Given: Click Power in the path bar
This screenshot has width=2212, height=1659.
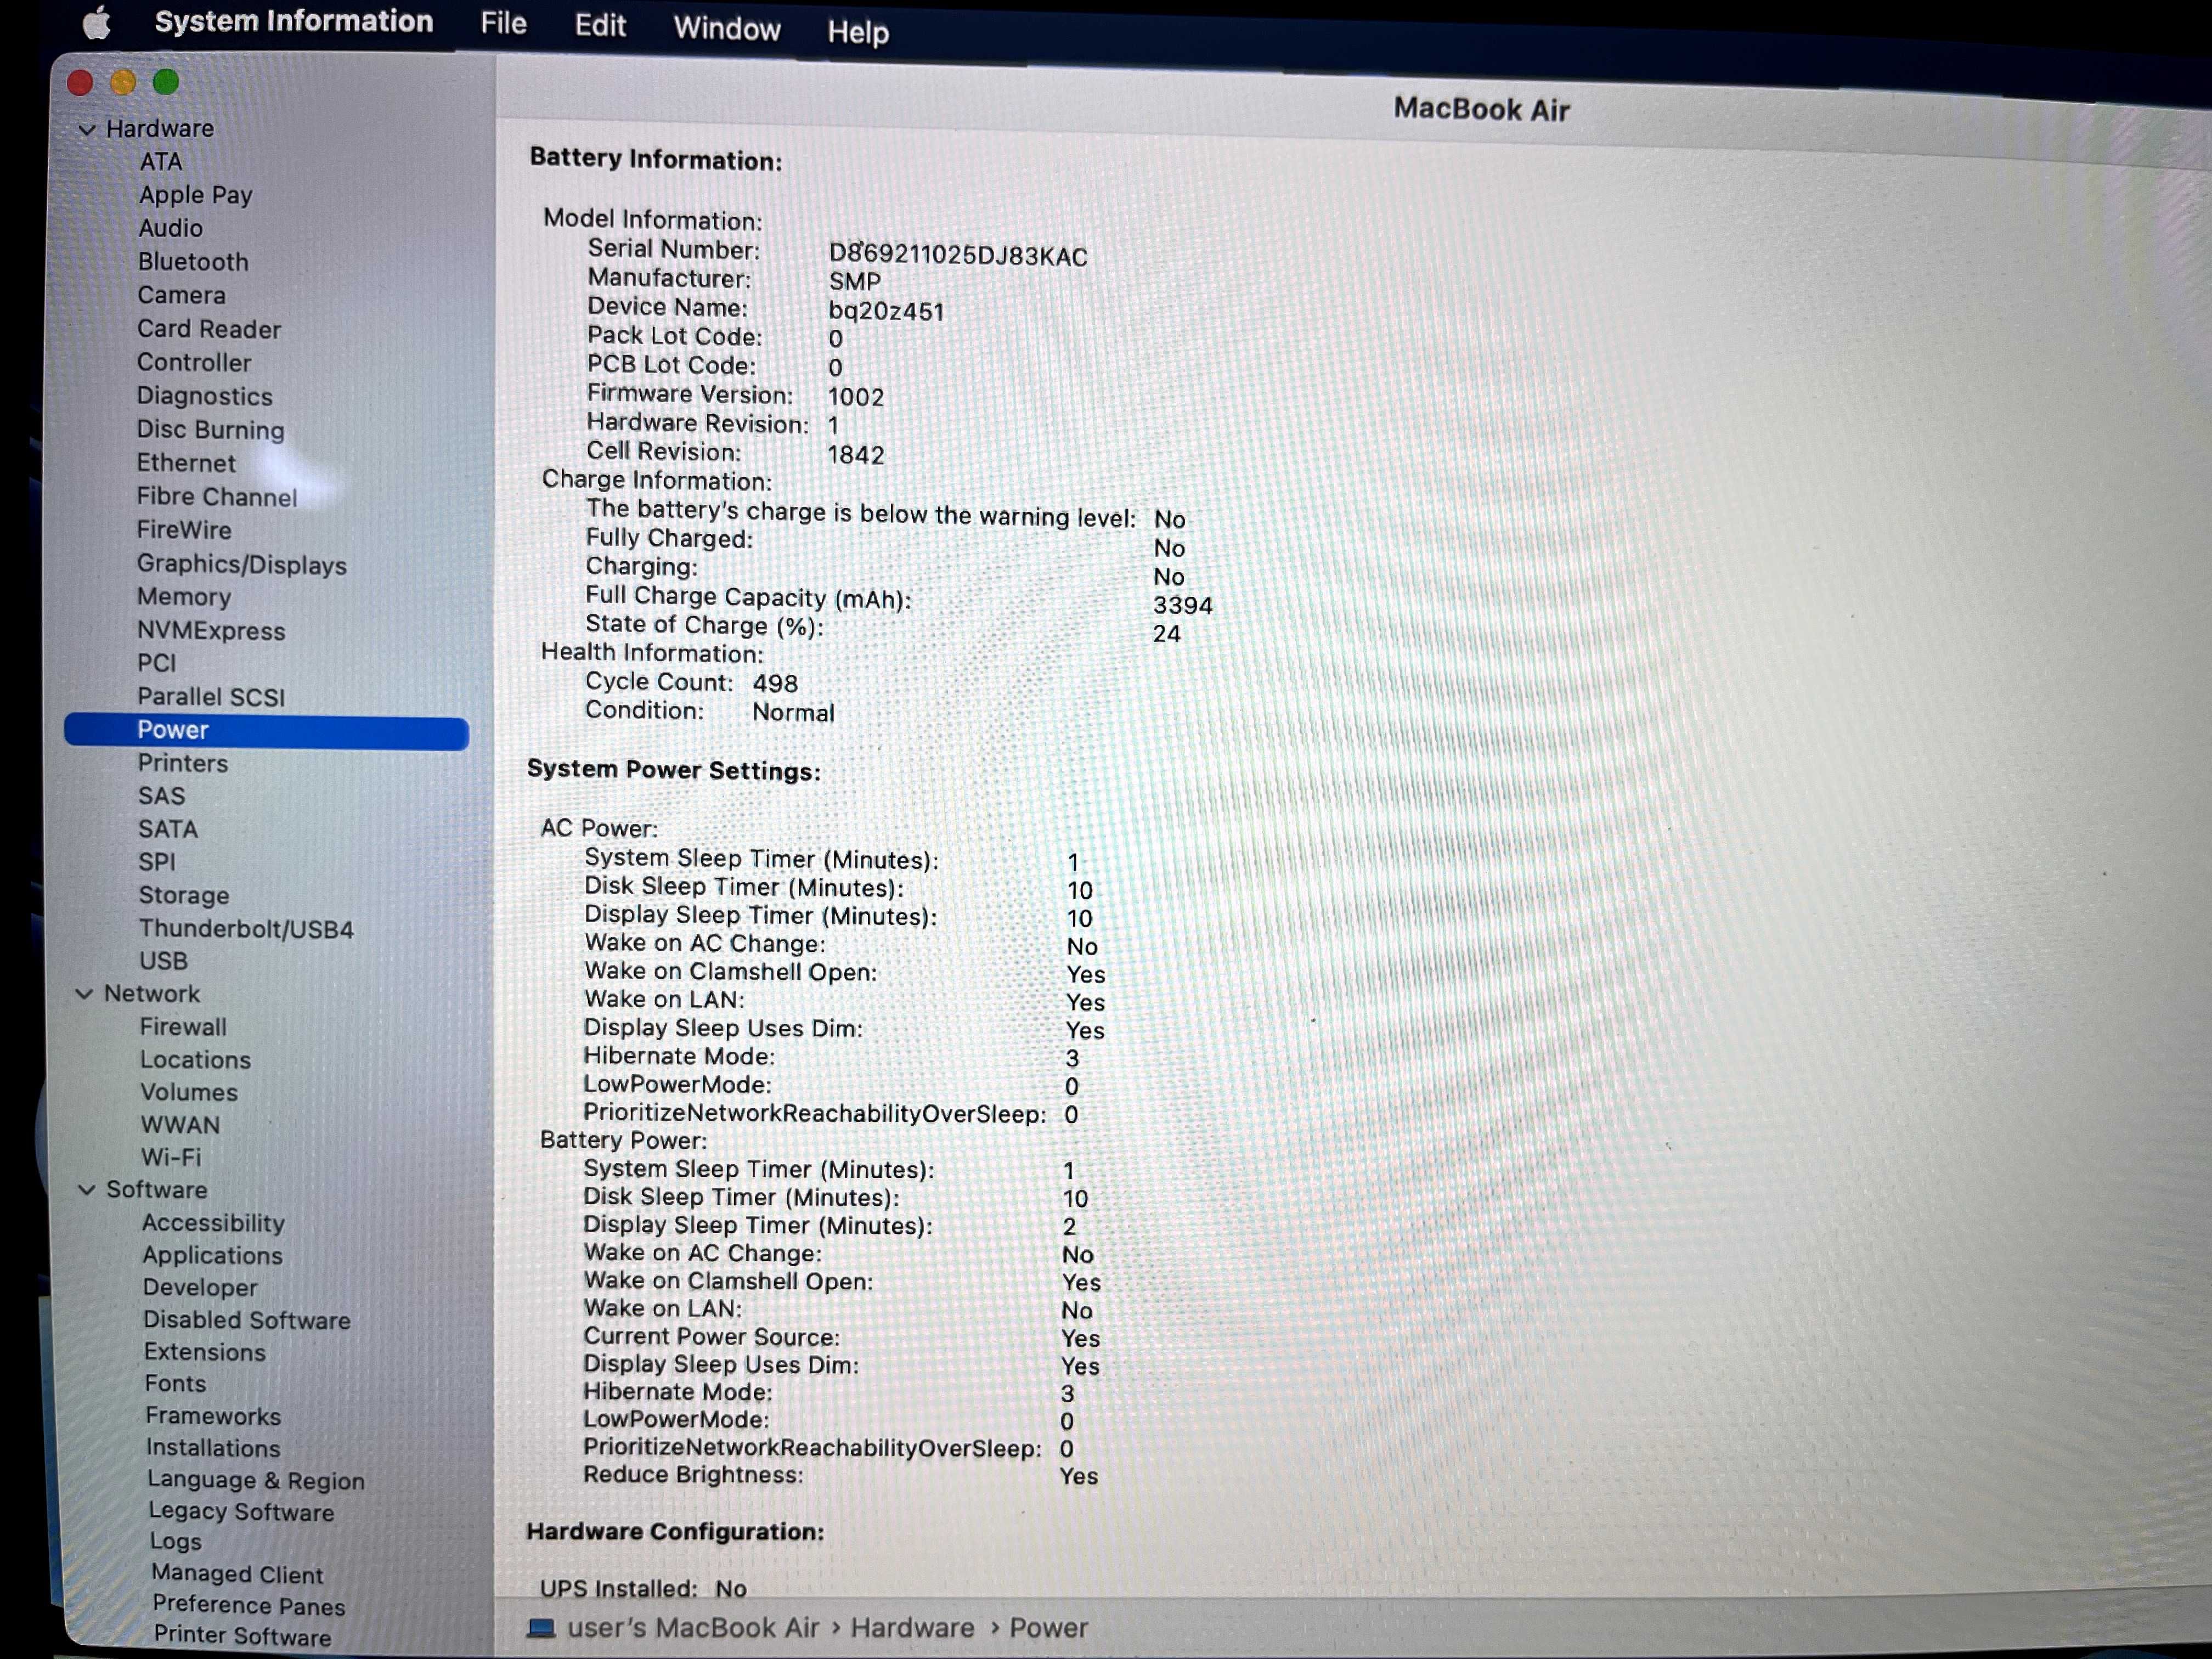Looking at the screenshot, I should pyautogui.click(x=1048, y=1628).
